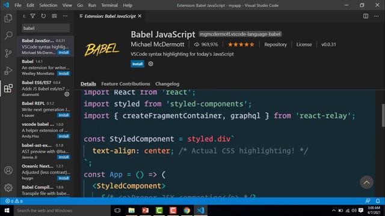Open notifications bell in status bar
This screenshot has width=385, height=216.
coord(378,201)
